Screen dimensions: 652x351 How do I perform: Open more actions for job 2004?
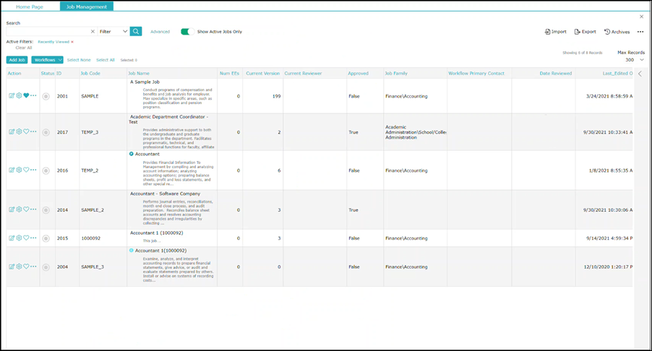click(x=33, y=266)
